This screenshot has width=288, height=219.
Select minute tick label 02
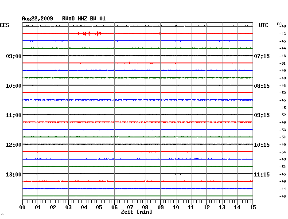tap(53, 207)
